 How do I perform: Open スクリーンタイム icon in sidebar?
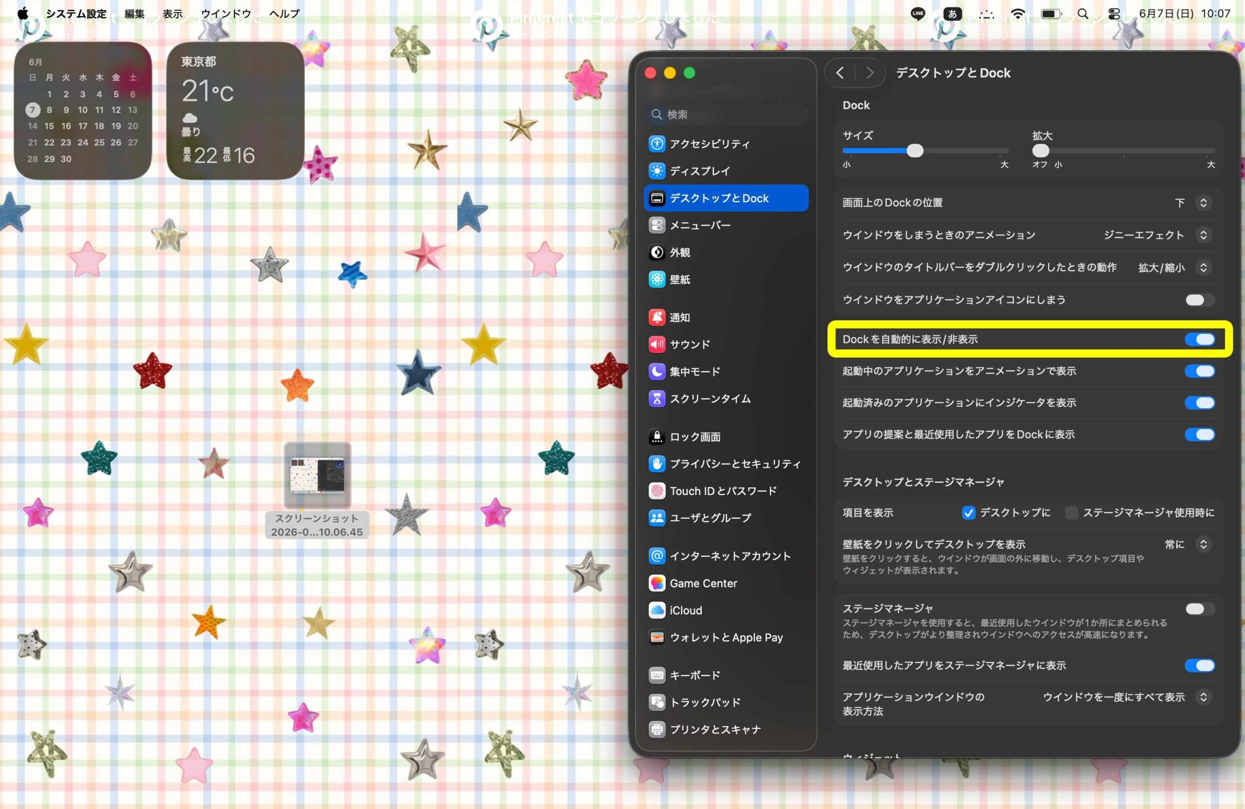[x=657, y=399]
